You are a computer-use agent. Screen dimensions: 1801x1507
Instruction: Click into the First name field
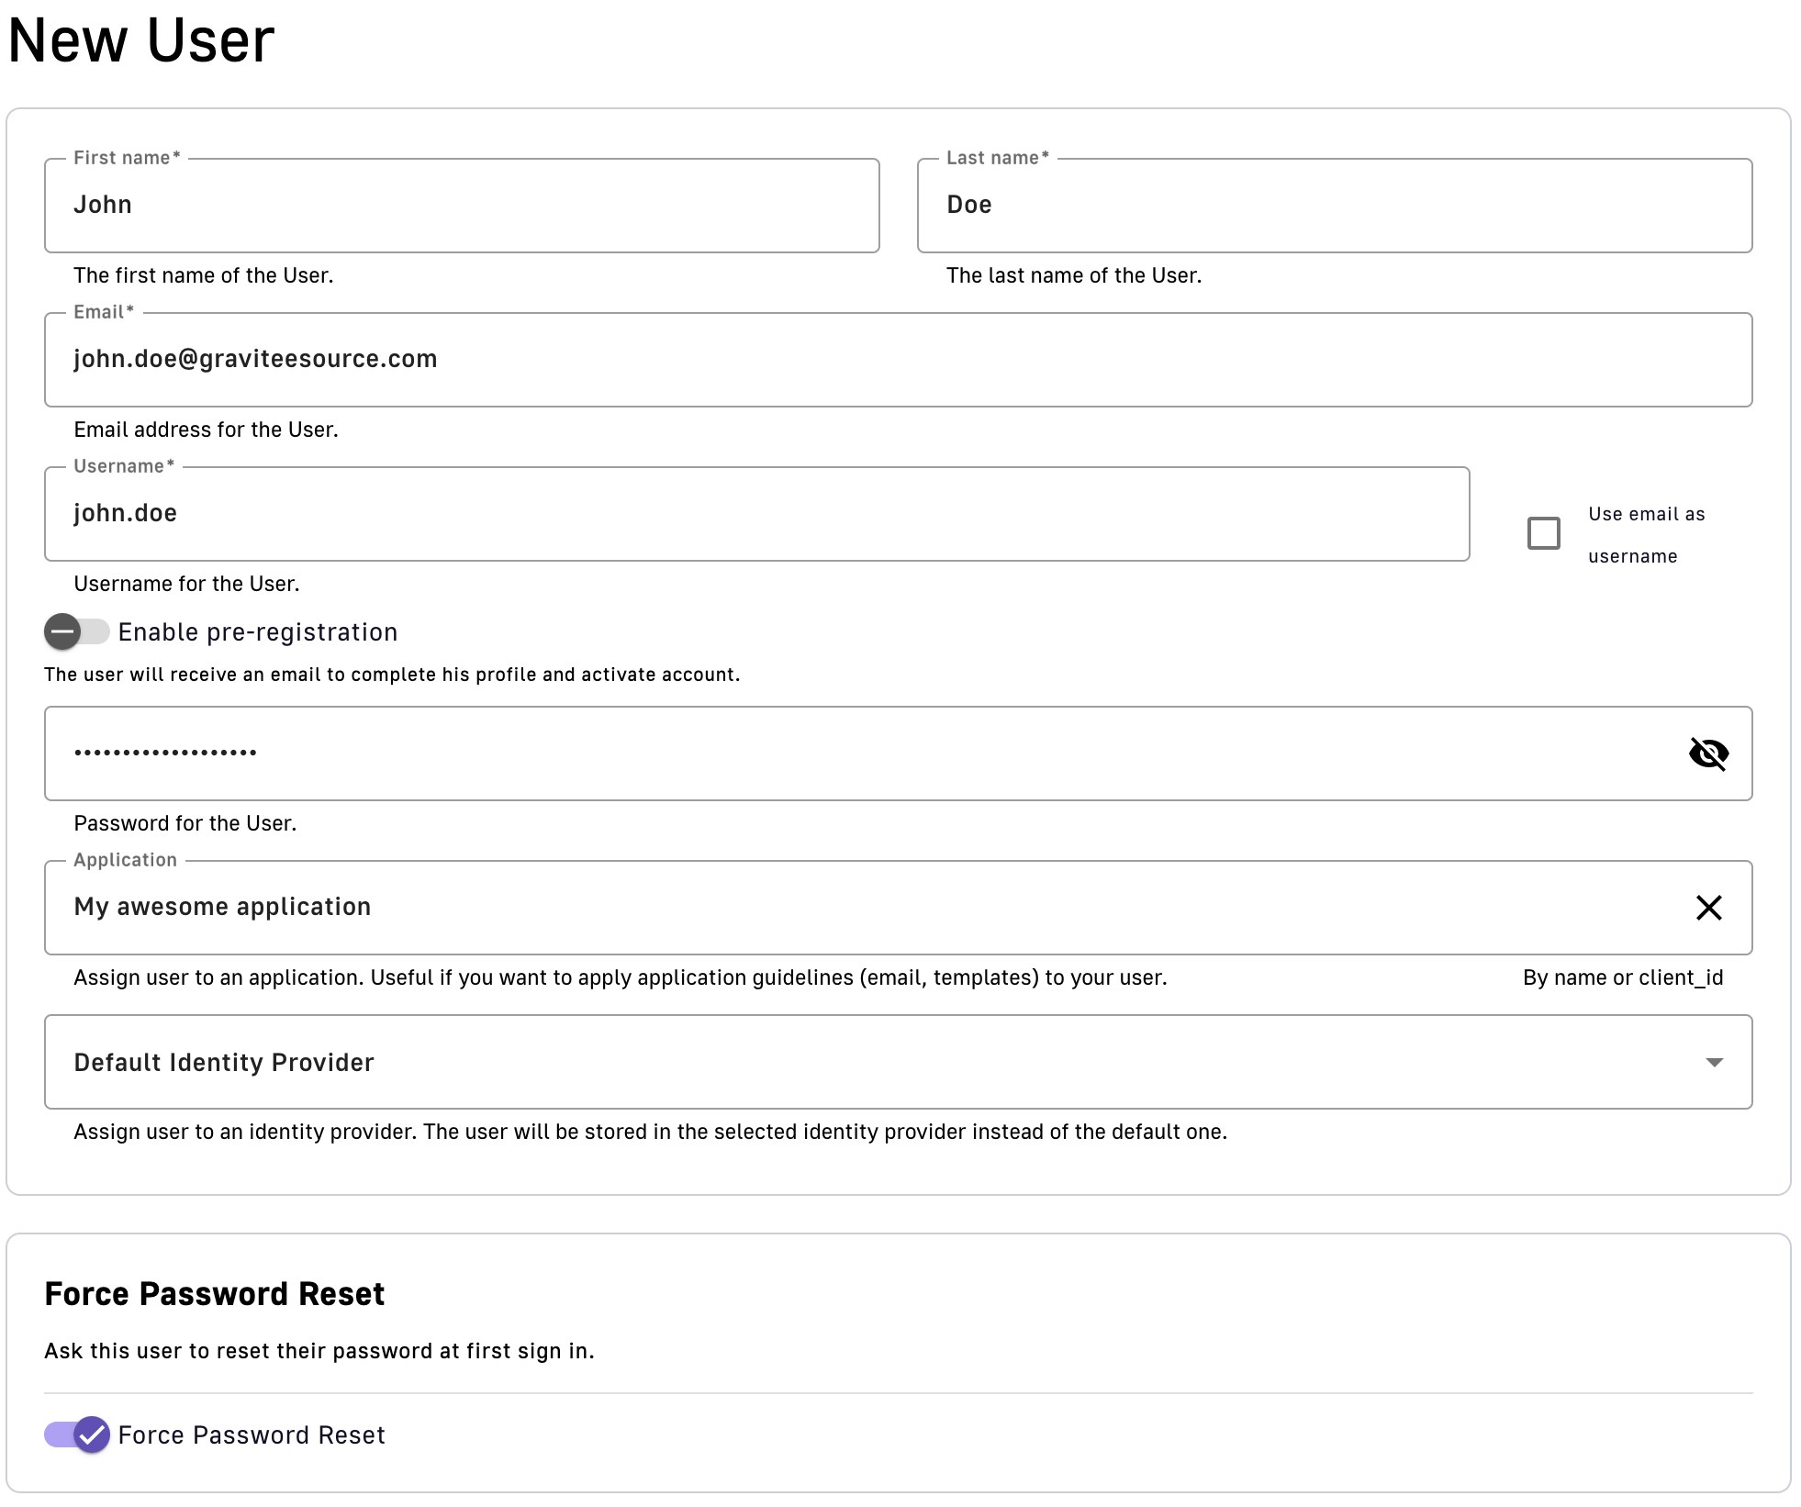(462, 206)
